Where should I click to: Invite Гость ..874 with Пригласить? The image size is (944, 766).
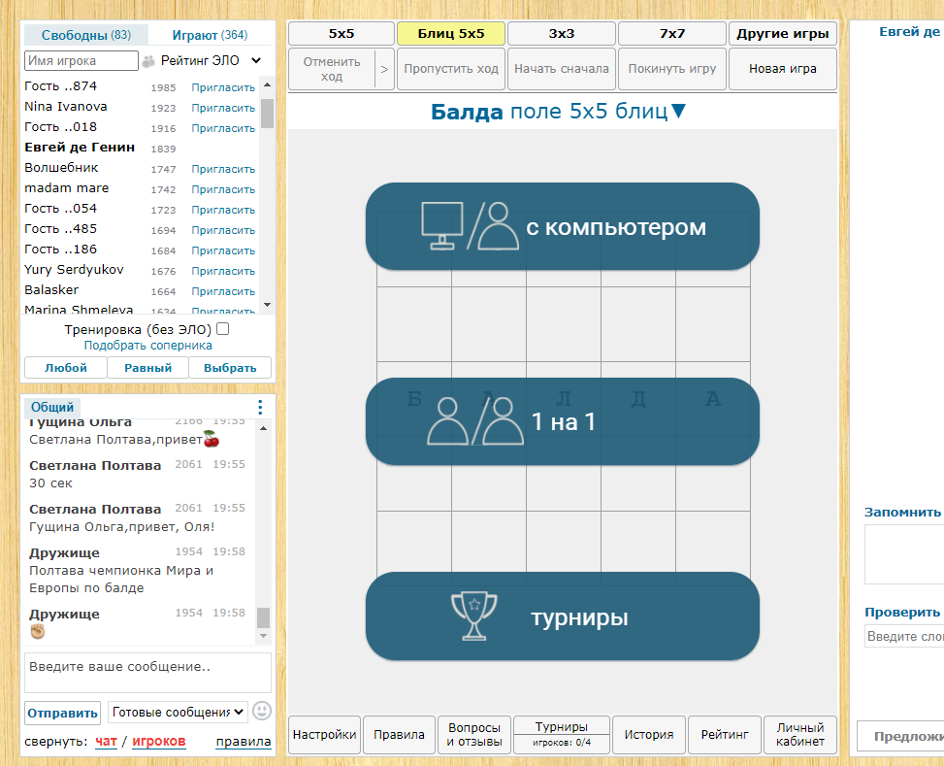tap(223, 87)
